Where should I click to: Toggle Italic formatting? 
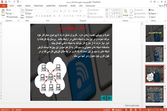point(39,16)
